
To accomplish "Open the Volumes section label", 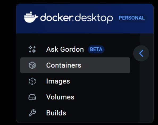I will (x=60, y=97).
